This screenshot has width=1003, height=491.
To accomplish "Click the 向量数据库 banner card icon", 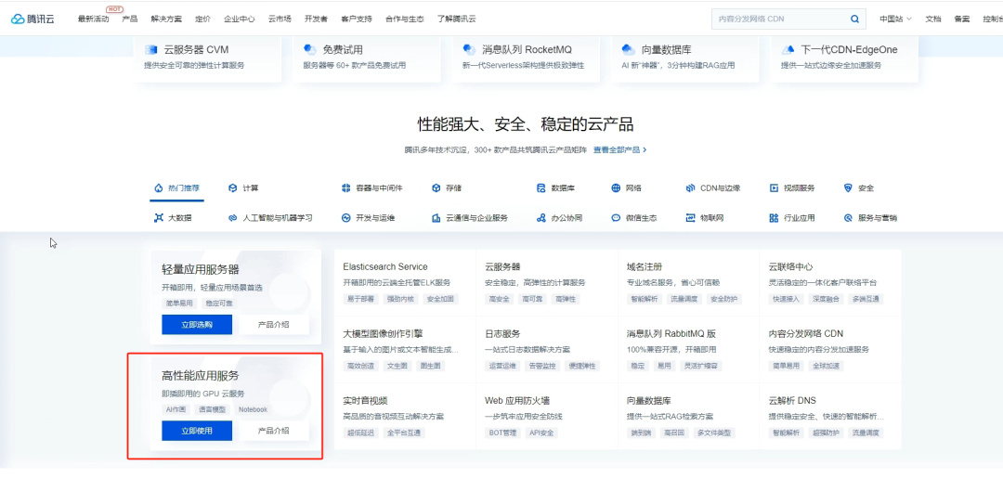I will (x=628, y=49).
